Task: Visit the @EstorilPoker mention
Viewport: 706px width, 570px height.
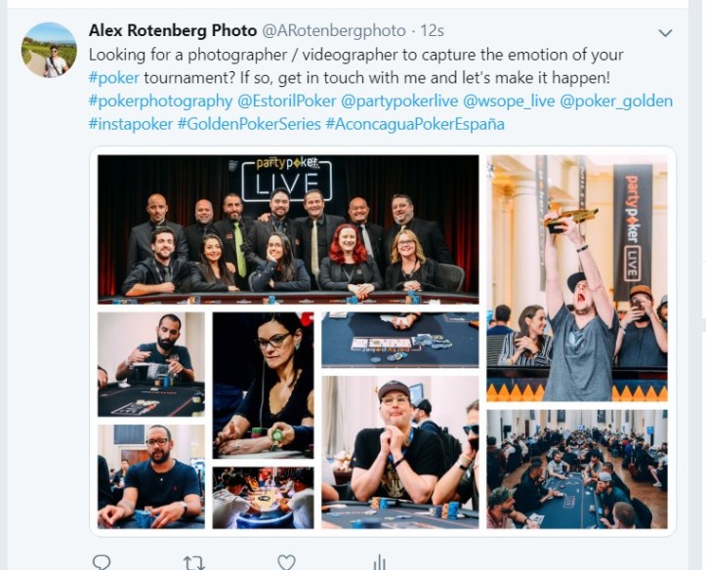Action: (x=287, y=101)
